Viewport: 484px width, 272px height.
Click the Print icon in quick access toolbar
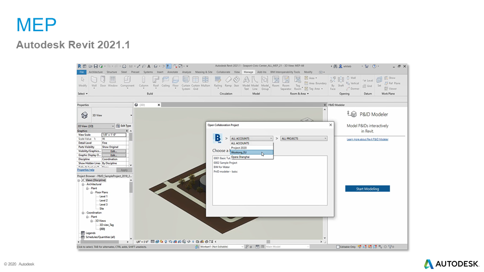[124, 66]
